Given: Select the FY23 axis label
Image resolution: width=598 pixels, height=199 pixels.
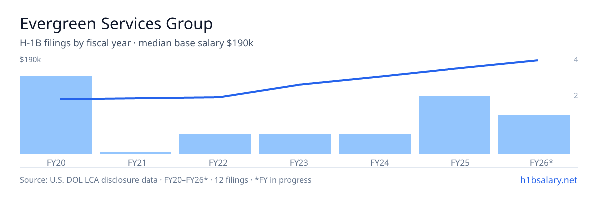Looking at the screenshot, I should (295, 162).
